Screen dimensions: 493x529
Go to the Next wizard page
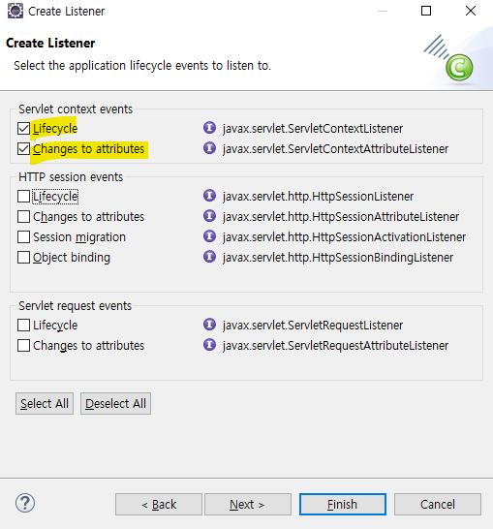pyautogui.click(x=248, y=505)
